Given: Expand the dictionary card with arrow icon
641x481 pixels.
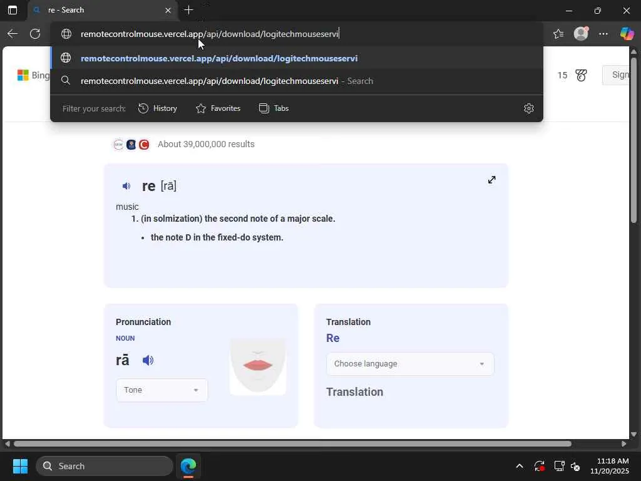Looking at the screenshot, I should point(492,180).
